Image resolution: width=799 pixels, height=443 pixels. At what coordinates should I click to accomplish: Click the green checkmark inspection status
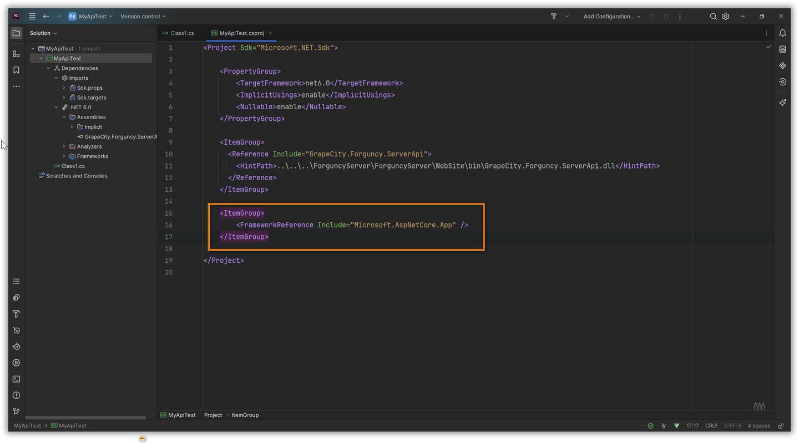click(x=768, y=47)
